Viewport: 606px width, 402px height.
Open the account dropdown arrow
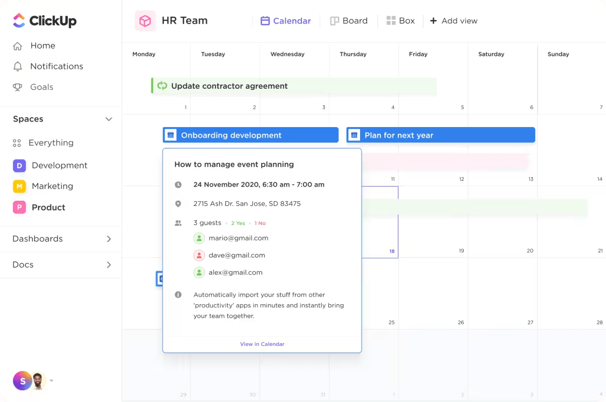click(52, 381)
